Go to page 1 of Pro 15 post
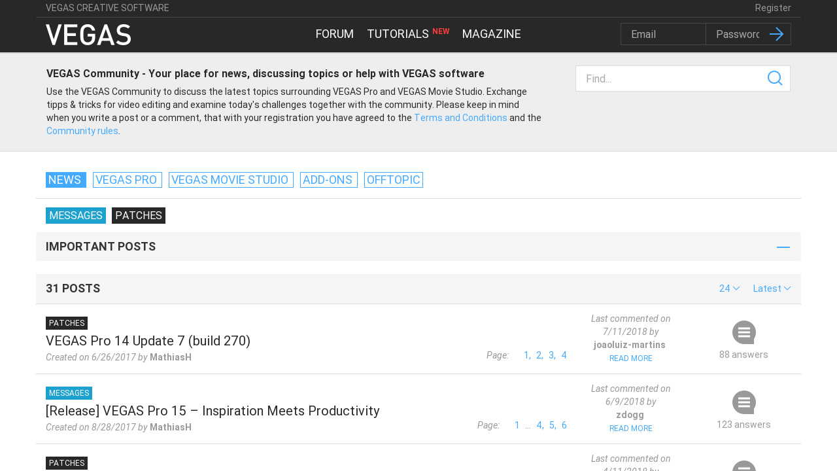The image size is (837, 471). coord(517,425)
